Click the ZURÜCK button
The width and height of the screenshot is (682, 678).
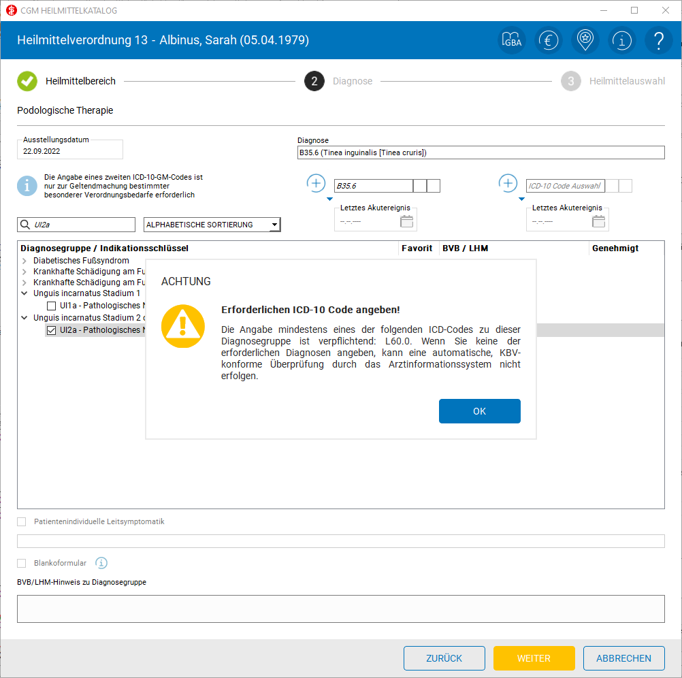[444, 658]
